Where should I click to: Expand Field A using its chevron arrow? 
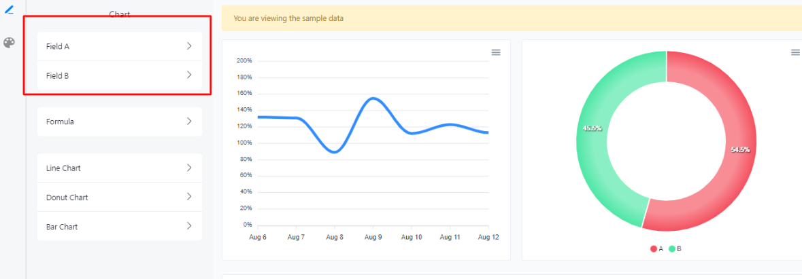point(189,46)
